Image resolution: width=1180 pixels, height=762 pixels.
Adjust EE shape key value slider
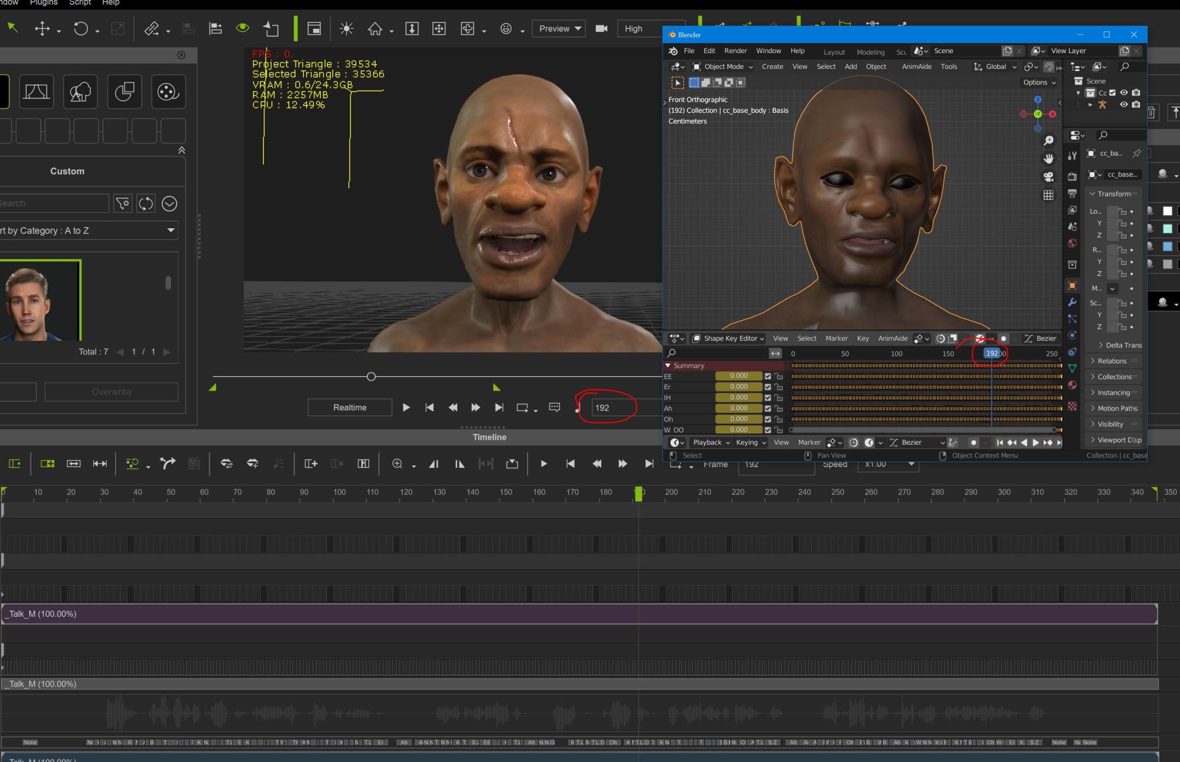pyautogui.click(x=739, y=376)
